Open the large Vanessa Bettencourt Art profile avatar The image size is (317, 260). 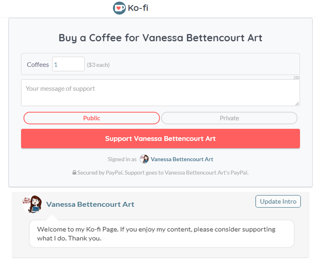coord(32,204)
